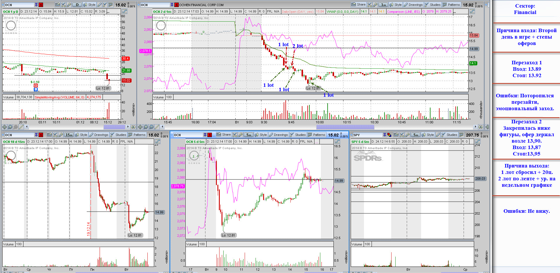Open Style menu in OCN 1m chart
Viewport: 560px width, 273px height.
coord(396,5)
